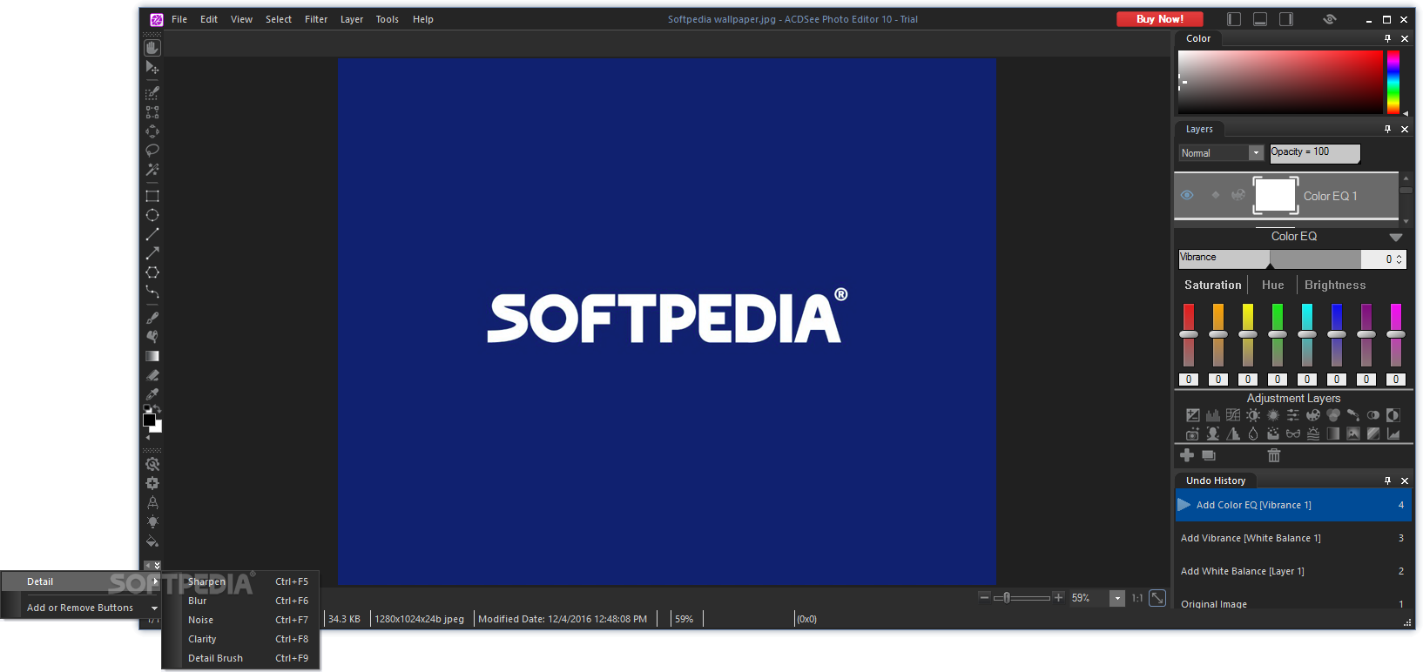Select the Arrow tool

click(x=152, y=253)
